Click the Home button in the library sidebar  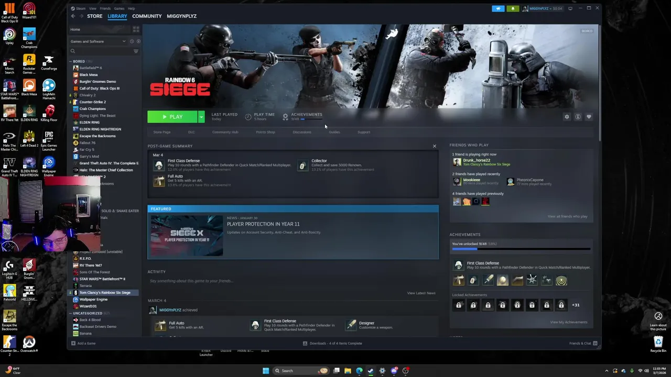coord(100,29)
